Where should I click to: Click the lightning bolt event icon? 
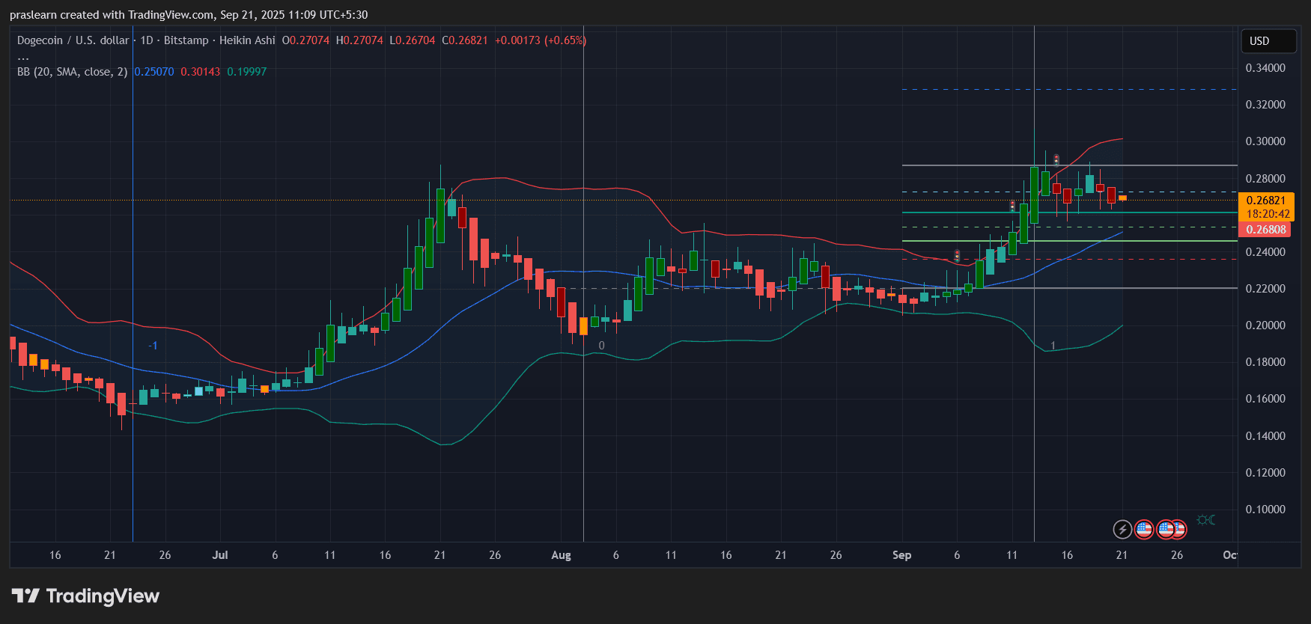[x=1122, y=530]
